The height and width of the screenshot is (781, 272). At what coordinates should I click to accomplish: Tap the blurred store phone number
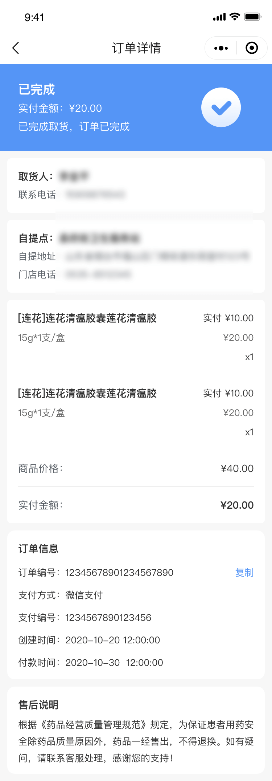coord(98,274)
